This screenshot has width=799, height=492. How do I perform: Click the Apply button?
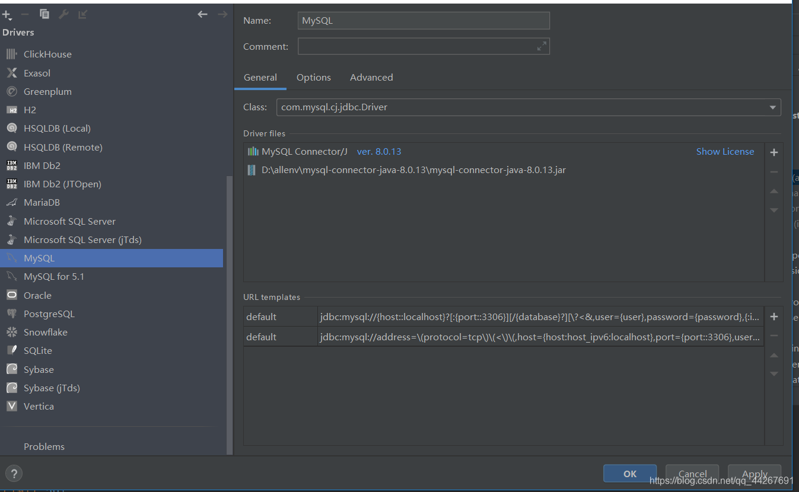[755, 474]
